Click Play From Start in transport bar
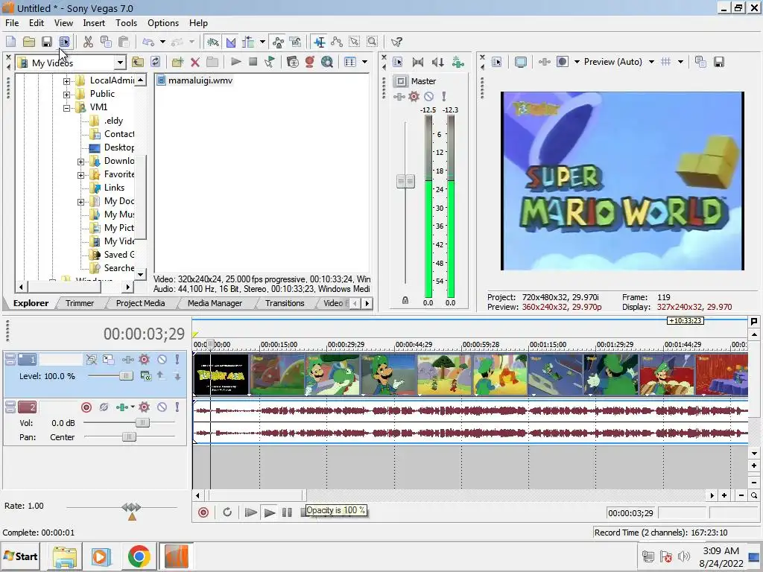Image resolution: width=763 pixels, height=572 pixels. (x=251, y=512)
